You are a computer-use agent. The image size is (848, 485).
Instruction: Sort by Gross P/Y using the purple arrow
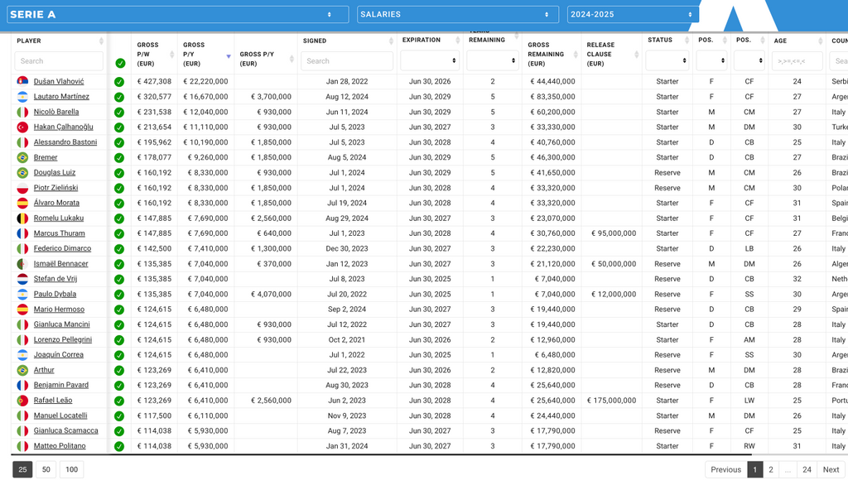point(228,55)
